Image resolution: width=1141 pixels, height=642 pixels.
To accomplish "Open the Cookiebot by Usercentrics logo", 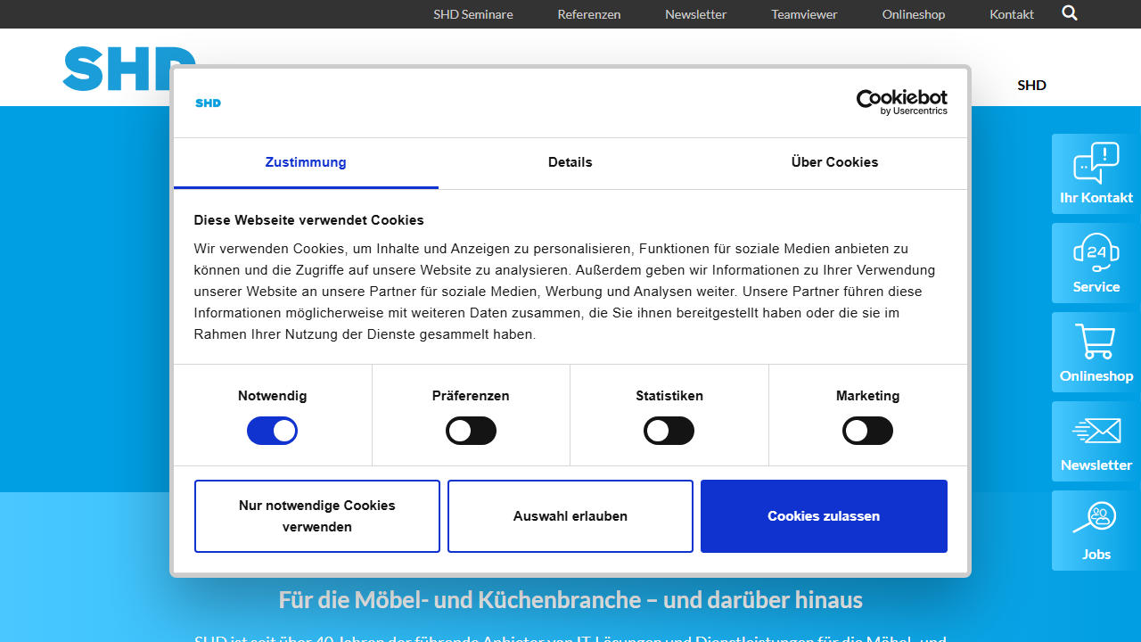I will tap(901, 103).
